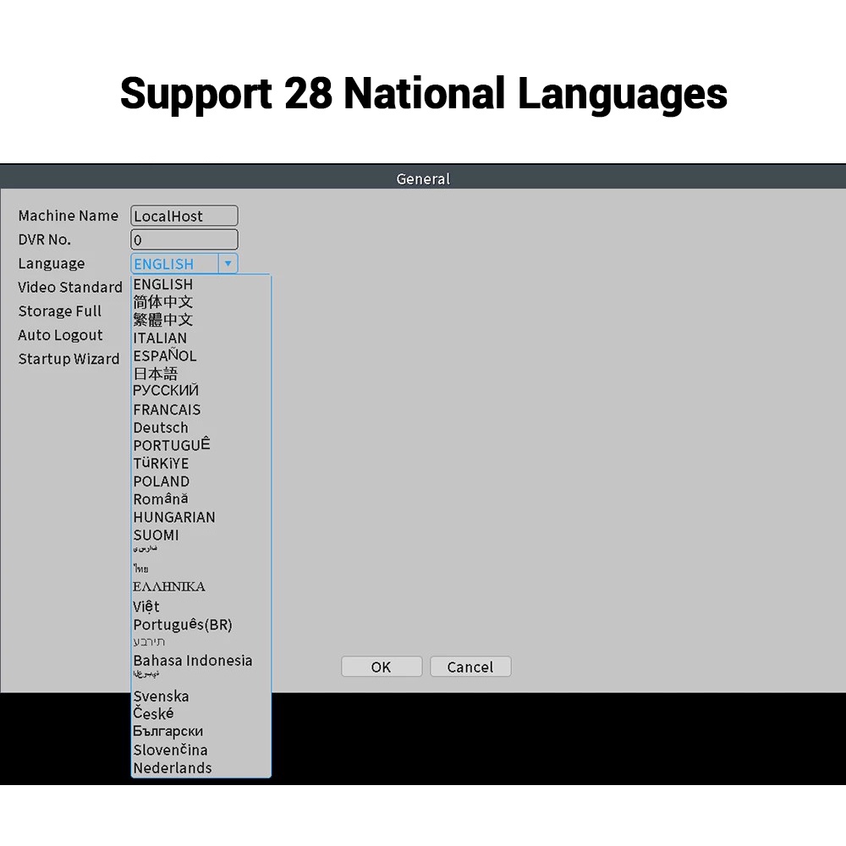The width and height of the screenshot is (846, 846).
Task: Pick Nederlands at the list bottom
Action: 173,767
